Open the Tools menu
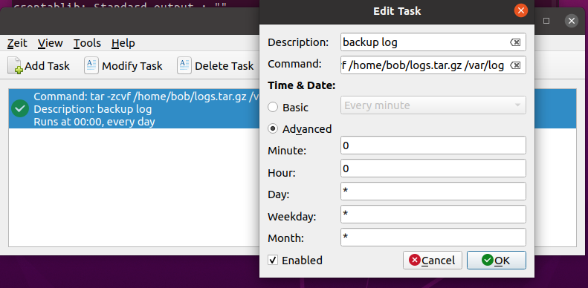588x288 pixels. point(87,43)
